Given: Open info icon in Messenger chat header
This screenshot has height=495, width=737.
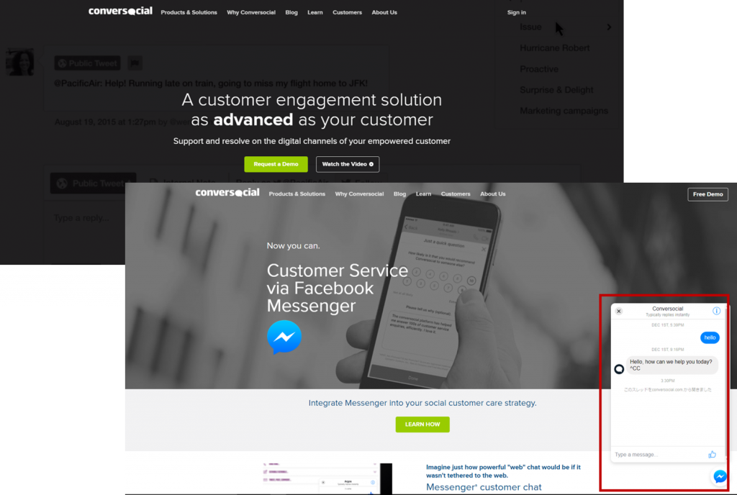Looking at the screenshot, I should click(x=716, y=311).
